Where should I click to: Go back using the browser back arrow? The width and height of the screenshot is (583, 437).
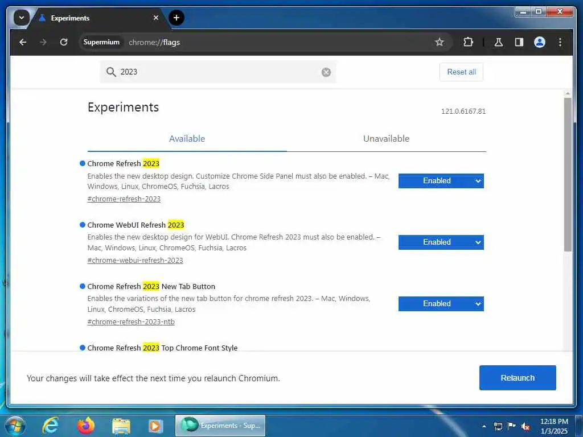pos(23,42)
